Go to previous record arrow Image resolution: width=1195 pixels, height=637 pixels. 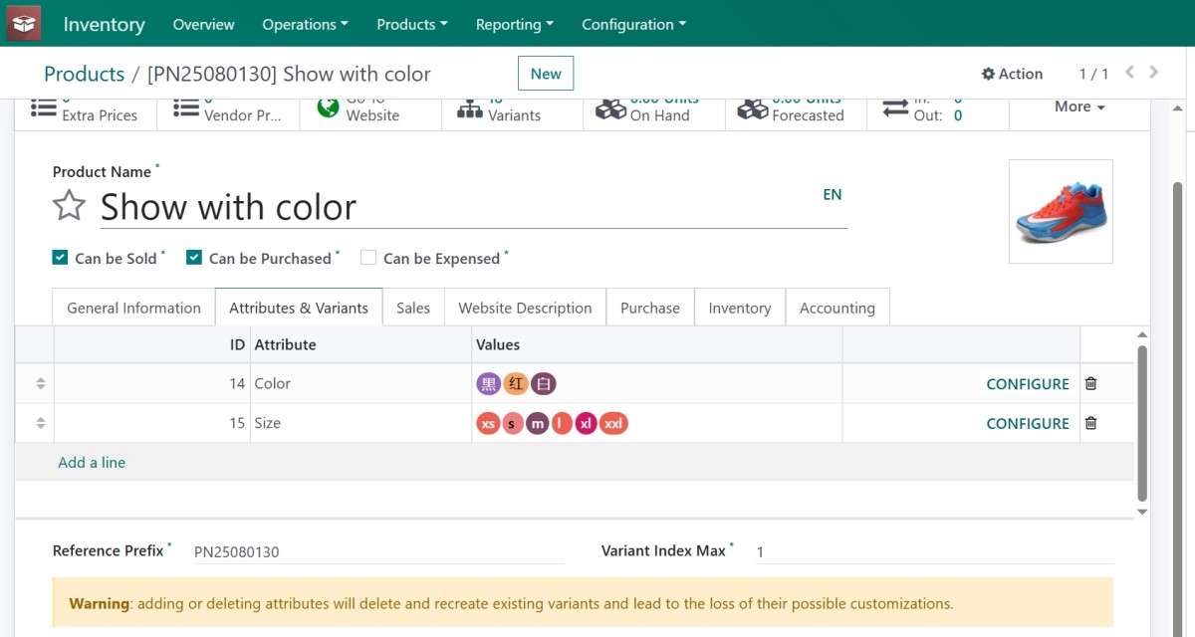pyautogui.click(x=1129, y=73)
